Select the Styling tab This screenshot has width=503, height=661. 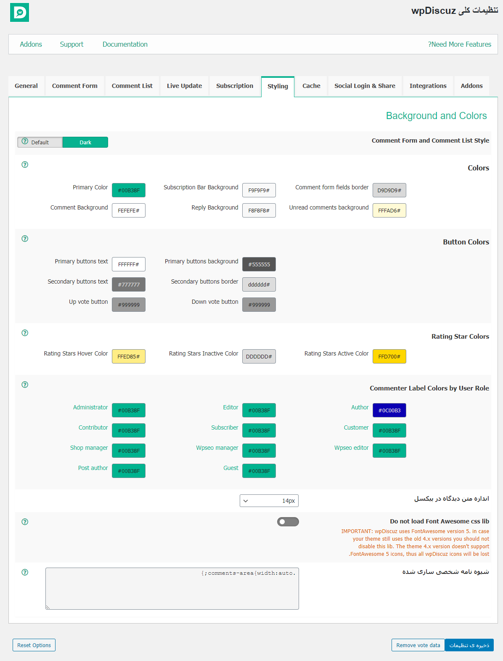click(x=278, y=86)
